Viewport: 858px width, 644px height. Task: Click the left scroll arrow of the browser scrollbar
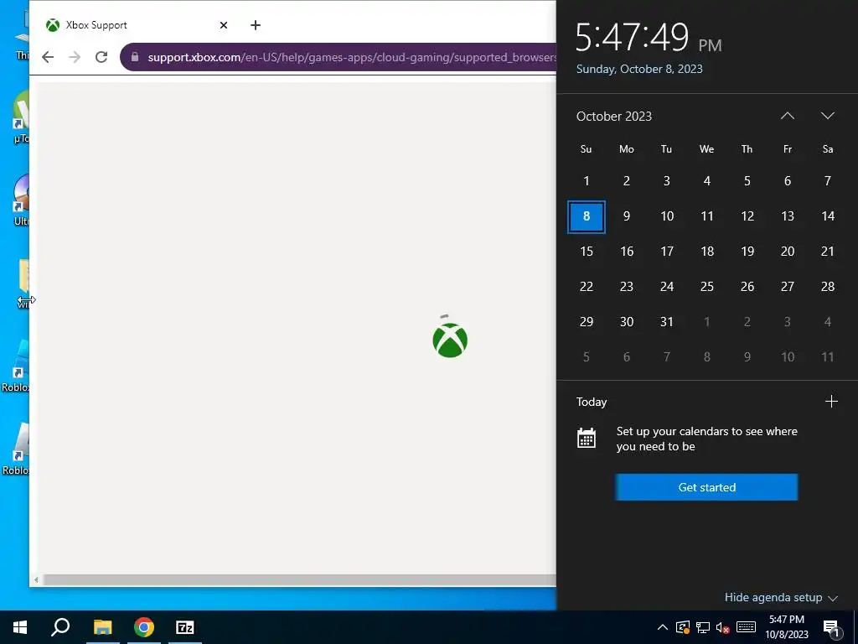[x=36, y=579]
